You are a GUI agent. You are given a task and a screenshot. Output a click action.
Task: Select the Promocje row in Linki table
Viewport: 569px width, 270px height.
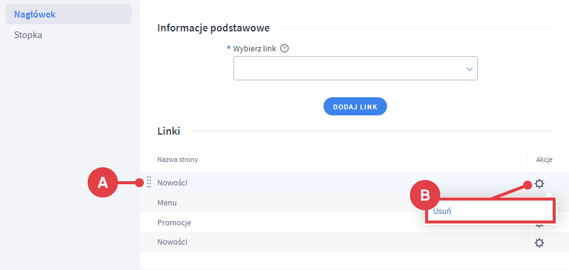pyautogui.click(x=174, y=222)
